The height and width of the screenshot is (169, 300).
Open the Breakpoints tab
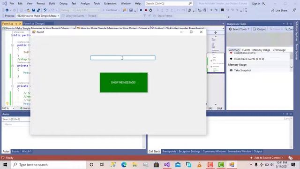pos(169,151)
